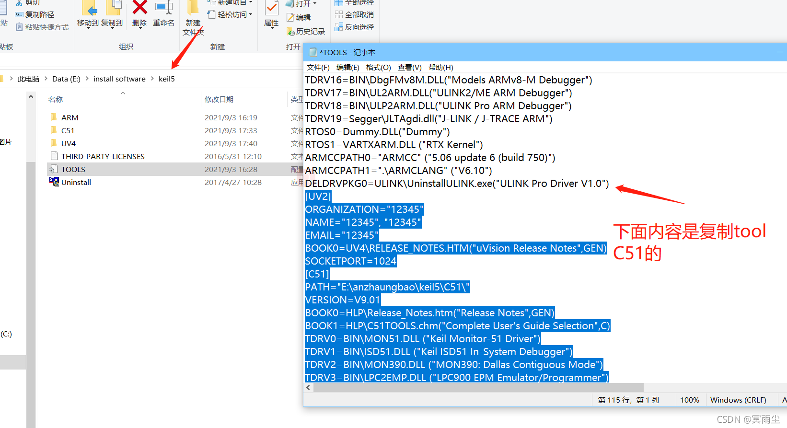Open Notepad Help (帮助) menu
Screen dimensions: 787x428
(441, 68)
